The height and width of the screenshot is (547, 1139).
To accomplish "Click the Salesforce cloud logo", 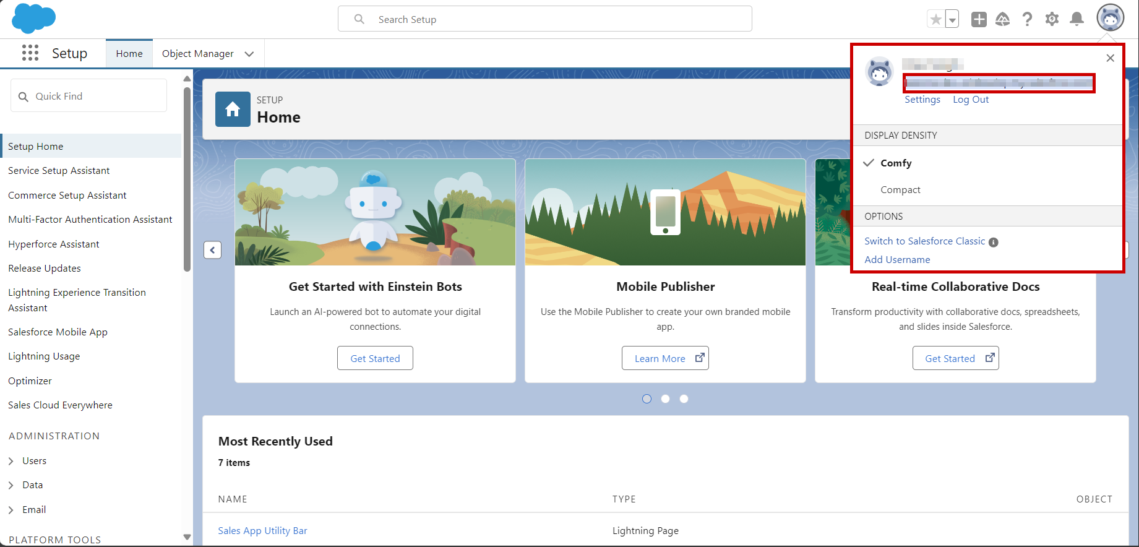I will (x=34, y=18).
